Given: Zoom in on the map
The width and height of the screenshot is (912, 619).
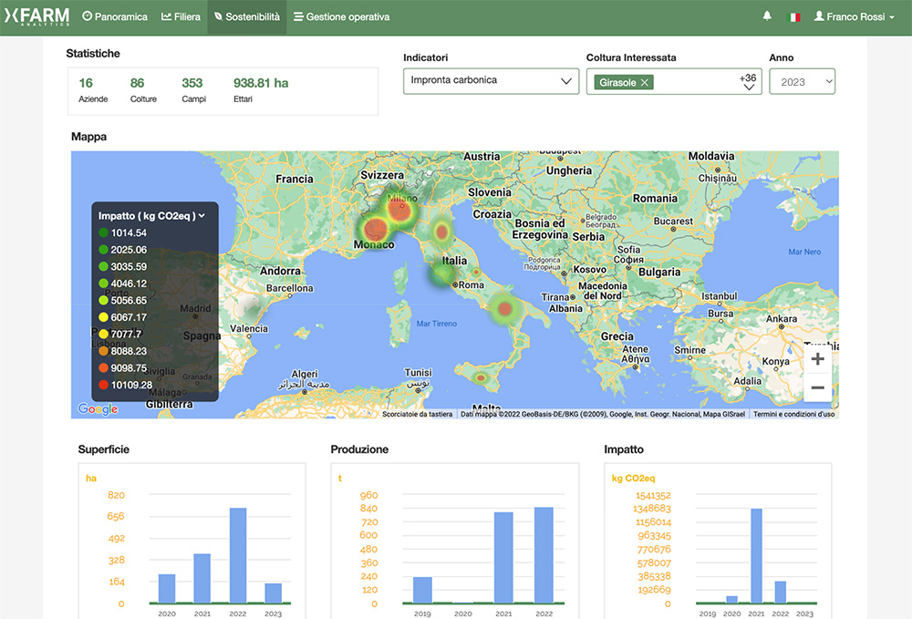Looking at the screenshot, I should (817, 360).
